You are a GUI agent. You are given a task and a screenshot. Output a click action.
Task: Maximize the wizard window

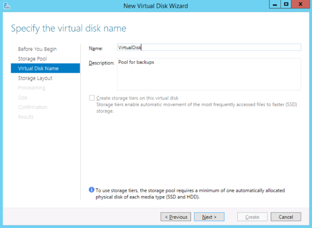[286, 5]
